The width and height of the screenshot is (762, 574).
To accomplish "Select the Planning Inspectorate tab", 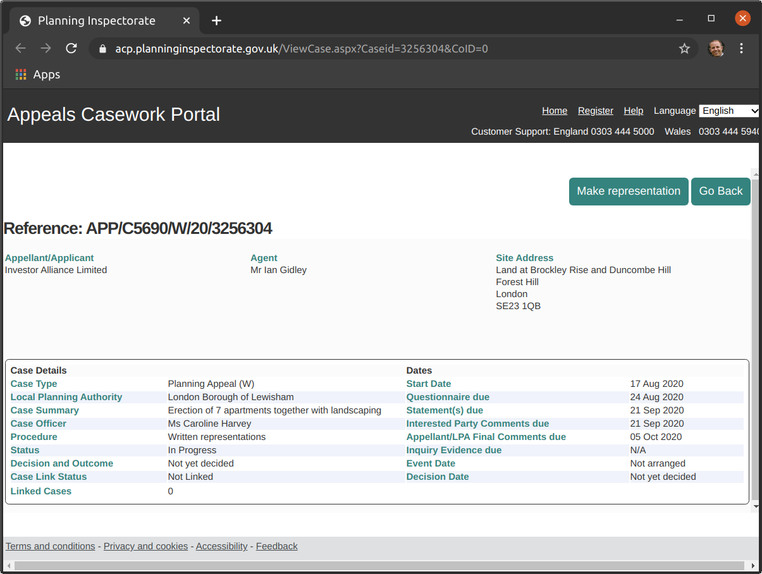I will tap(96, 21).
